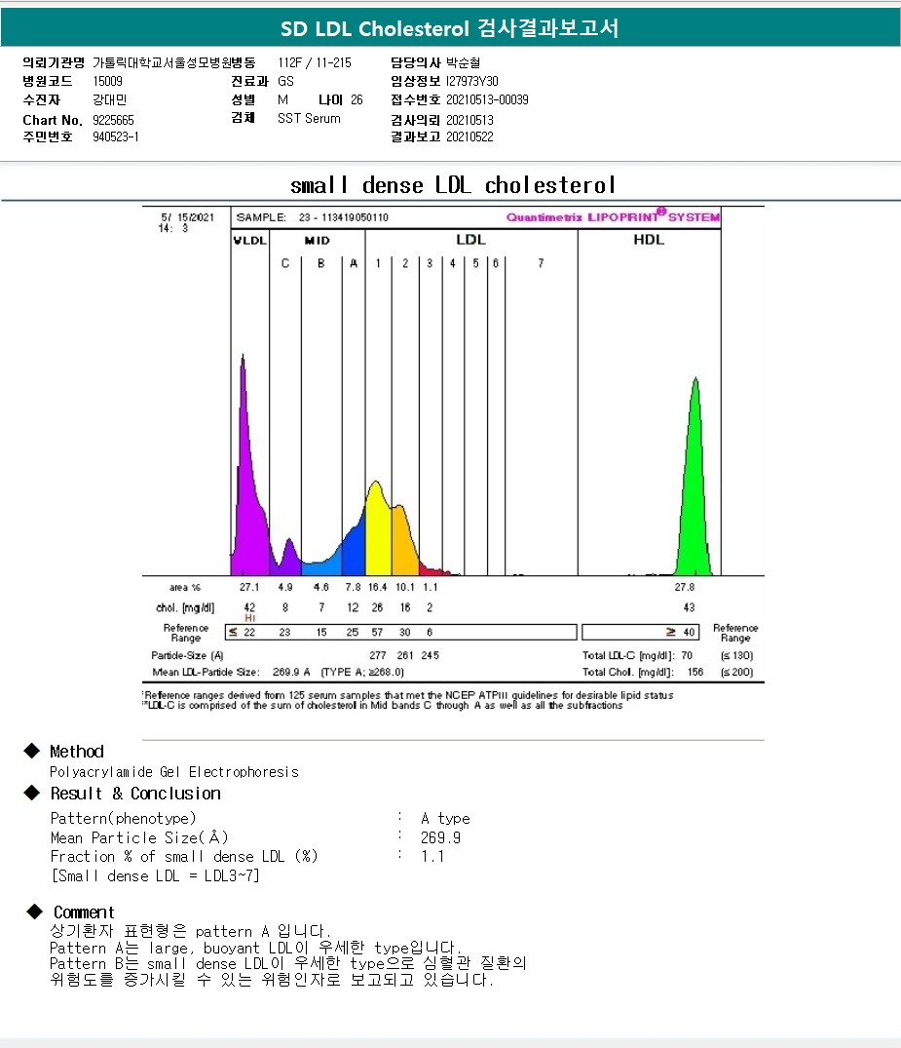Click the red HI flag under VLDL
Screen dimensions: 901x1048
click(249, 618)
